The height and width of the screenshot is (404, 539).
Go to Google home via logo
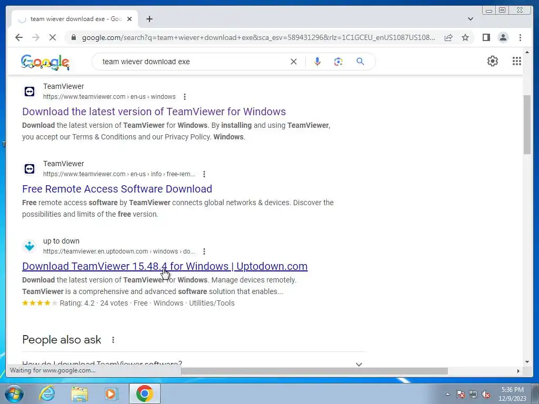click(45, 62)
